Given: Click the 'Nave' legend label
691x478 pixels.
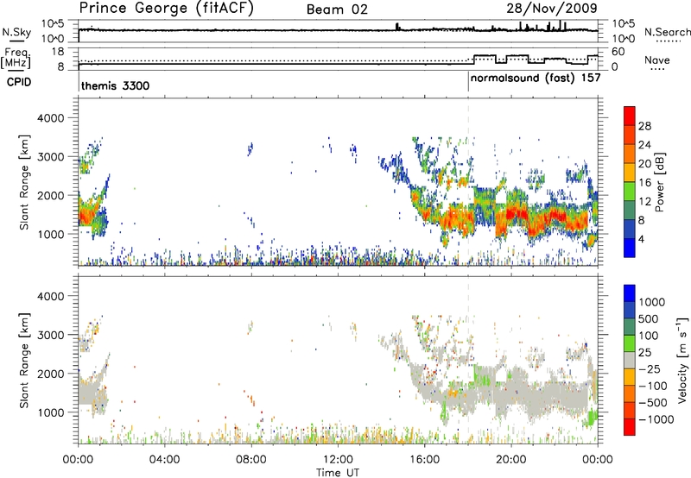Looking at the screenshot, I should (657, 60).
